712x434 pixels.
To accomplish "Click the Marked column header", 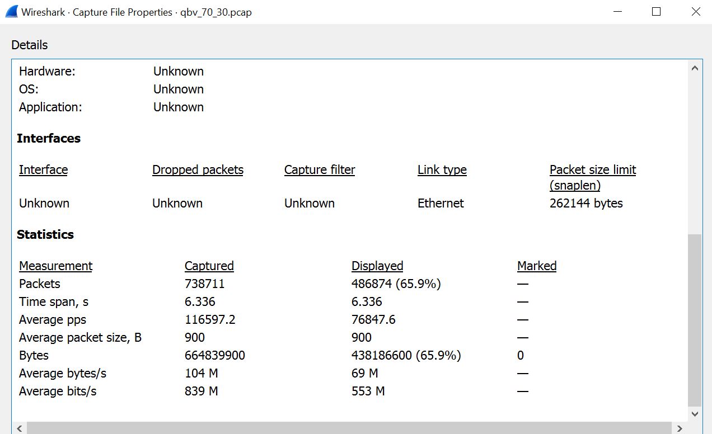I will [x=537, y=266].
